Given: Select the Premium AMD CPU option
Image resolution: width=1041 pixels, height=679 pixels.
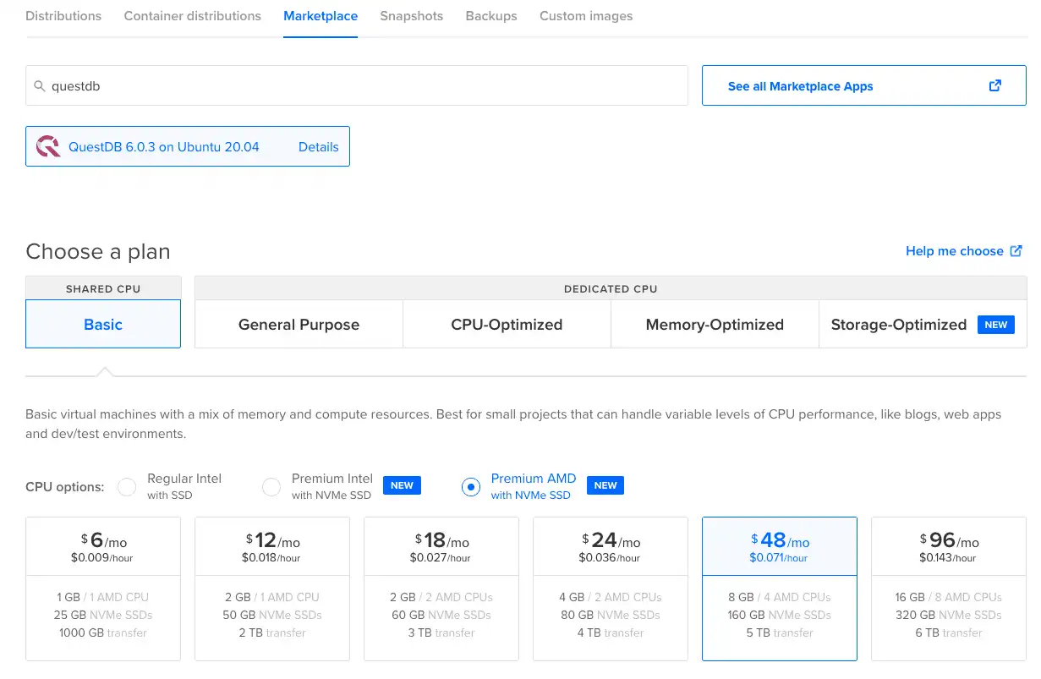Looking at the screenshot, I should pos(471,487).
